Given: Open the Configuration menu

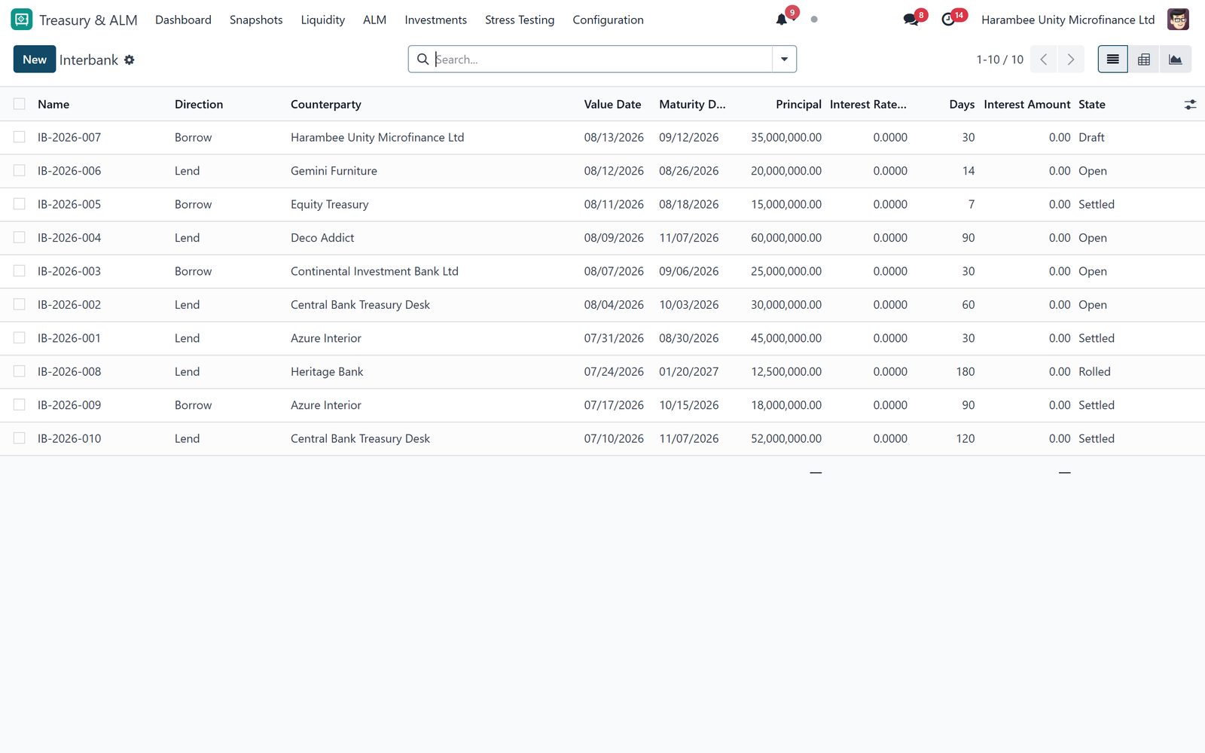Looking at the screenshot, I should [608, 20].
